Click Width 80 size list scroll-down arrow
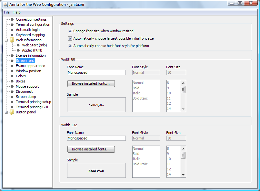Screen dimensions: 260x191 183,109
